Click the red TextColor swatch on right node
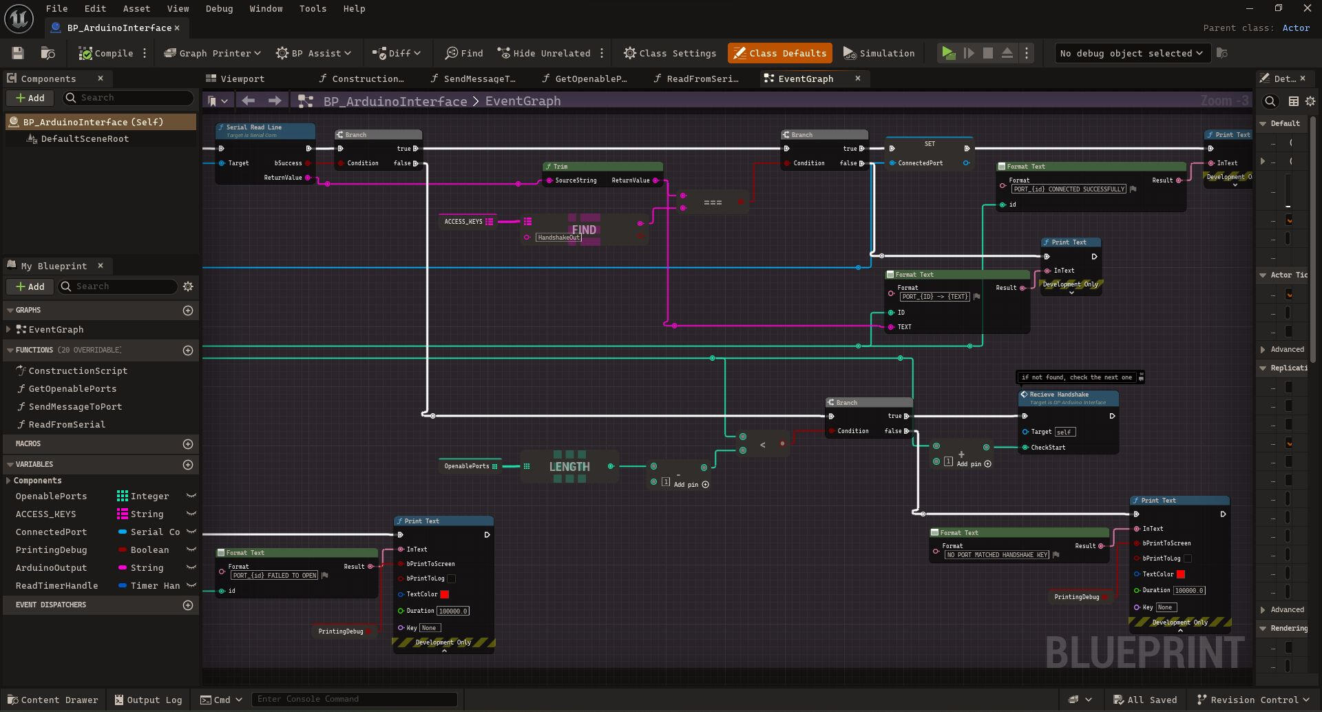This screenshot has height=712, width=1322. click(x=1181, y=574)
